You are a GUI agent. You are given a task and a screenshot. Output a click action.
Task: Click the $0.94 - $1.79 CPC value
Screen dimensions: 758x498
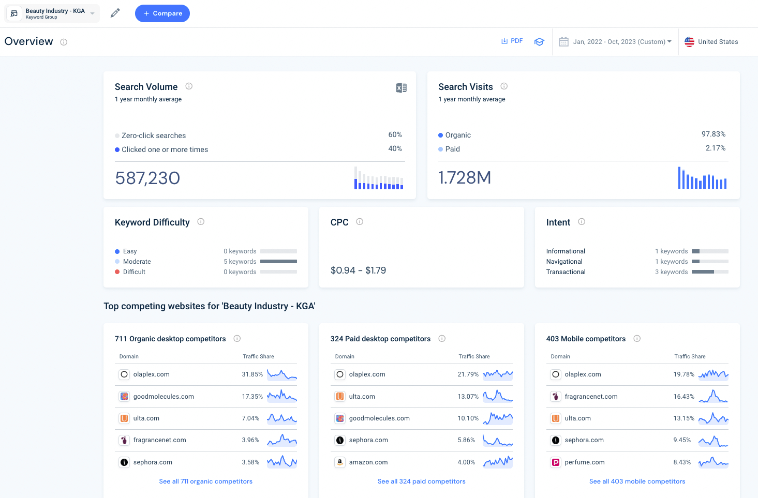click(359, 270)
